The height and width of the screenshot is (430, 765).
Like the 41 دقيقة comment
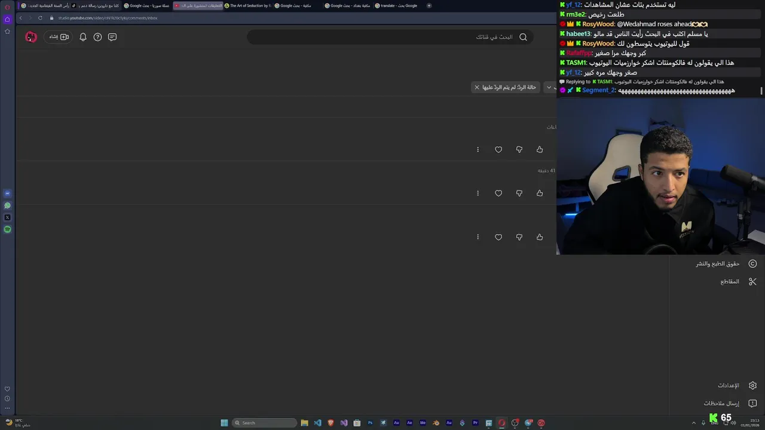coord(540,193)
